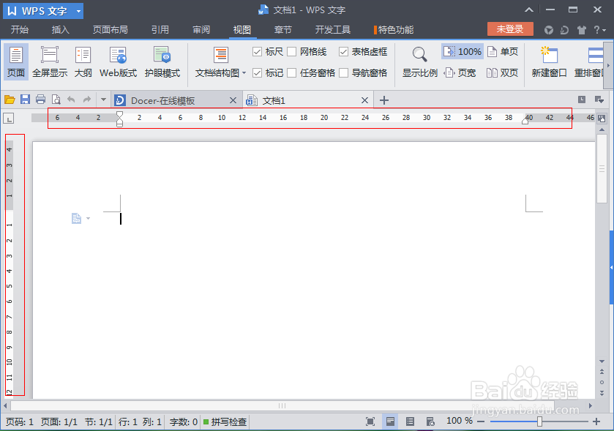This screenshot has height=431, width=614.
Task: Toggle the 表格虚框 checkbox
Action: (343, 52)
